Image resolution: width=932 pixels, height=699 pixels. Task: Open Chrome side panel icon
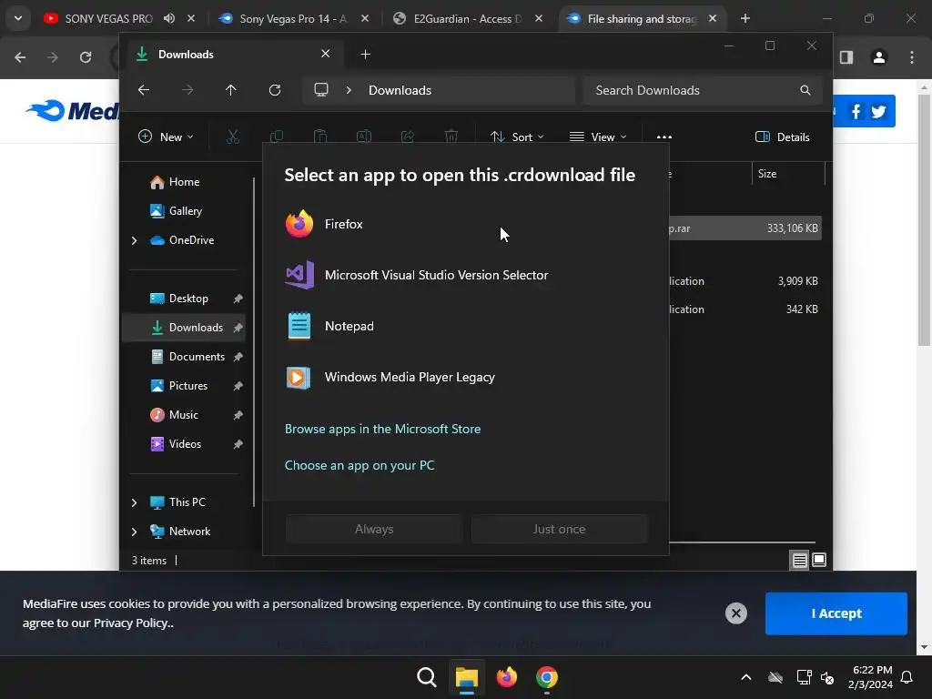point(846,57)
